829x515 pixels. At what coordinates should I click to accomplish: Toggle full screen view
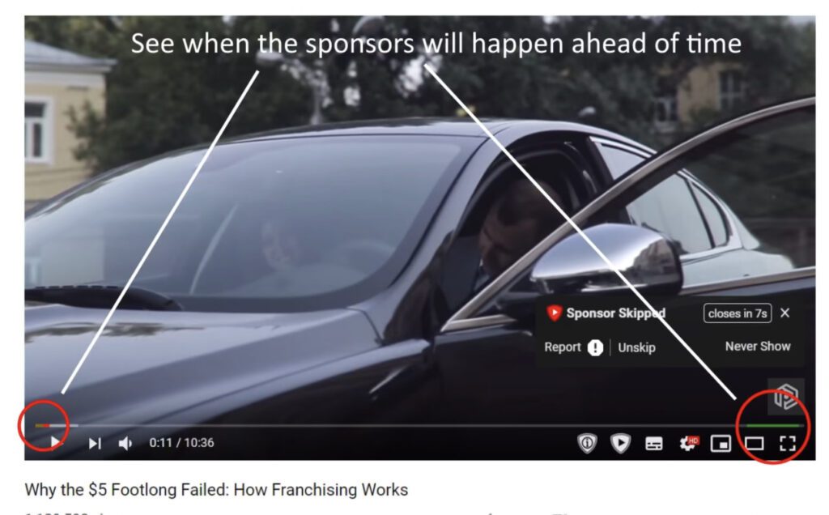788,444
